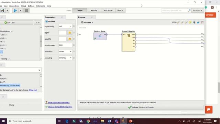220x124 pixels.
Task: Click Change compatibility link
Action: [x=60, y=107]
